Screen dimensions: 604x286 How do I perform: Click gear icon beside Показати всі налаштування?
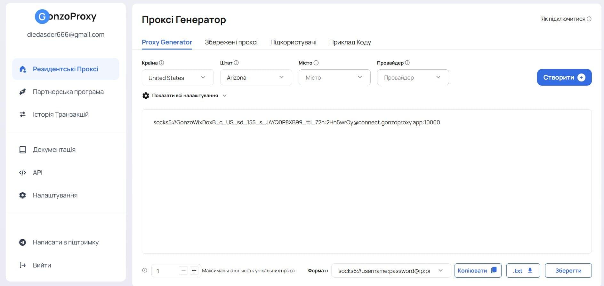[146, 96]
